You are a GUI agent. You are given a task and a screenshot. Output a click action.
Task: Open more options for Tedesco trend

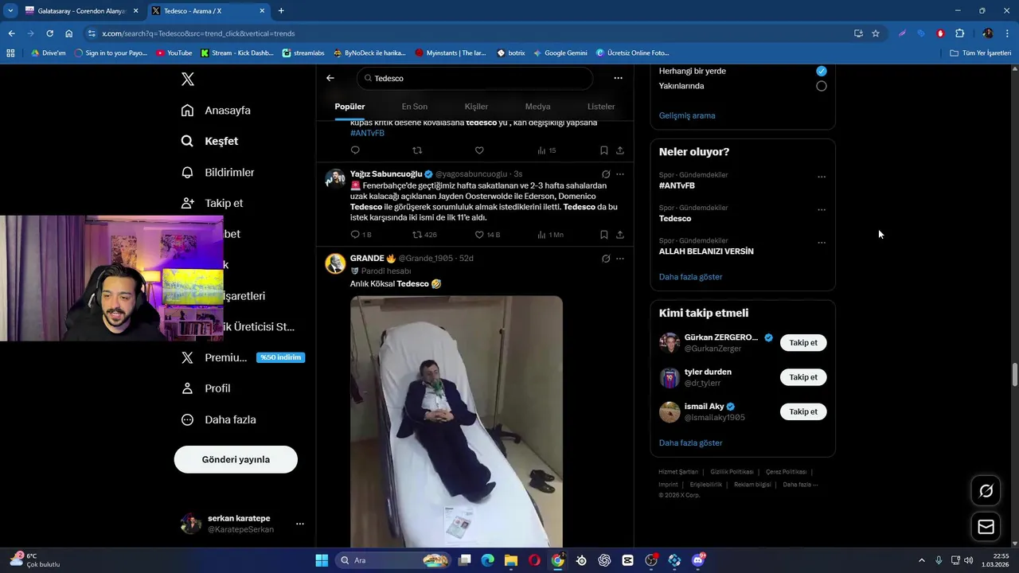(x=822, y=209)
